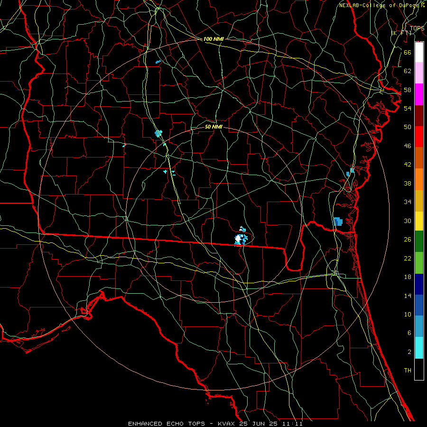Click the legend value '58'
The height and width of the screenshot is (427, 427).
[x=408, y=90]
